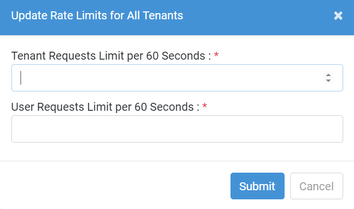Focus the Tenant Requests Limit input field
The height and width of the screenshot is (209, 354).
click(x=177, y=78)
